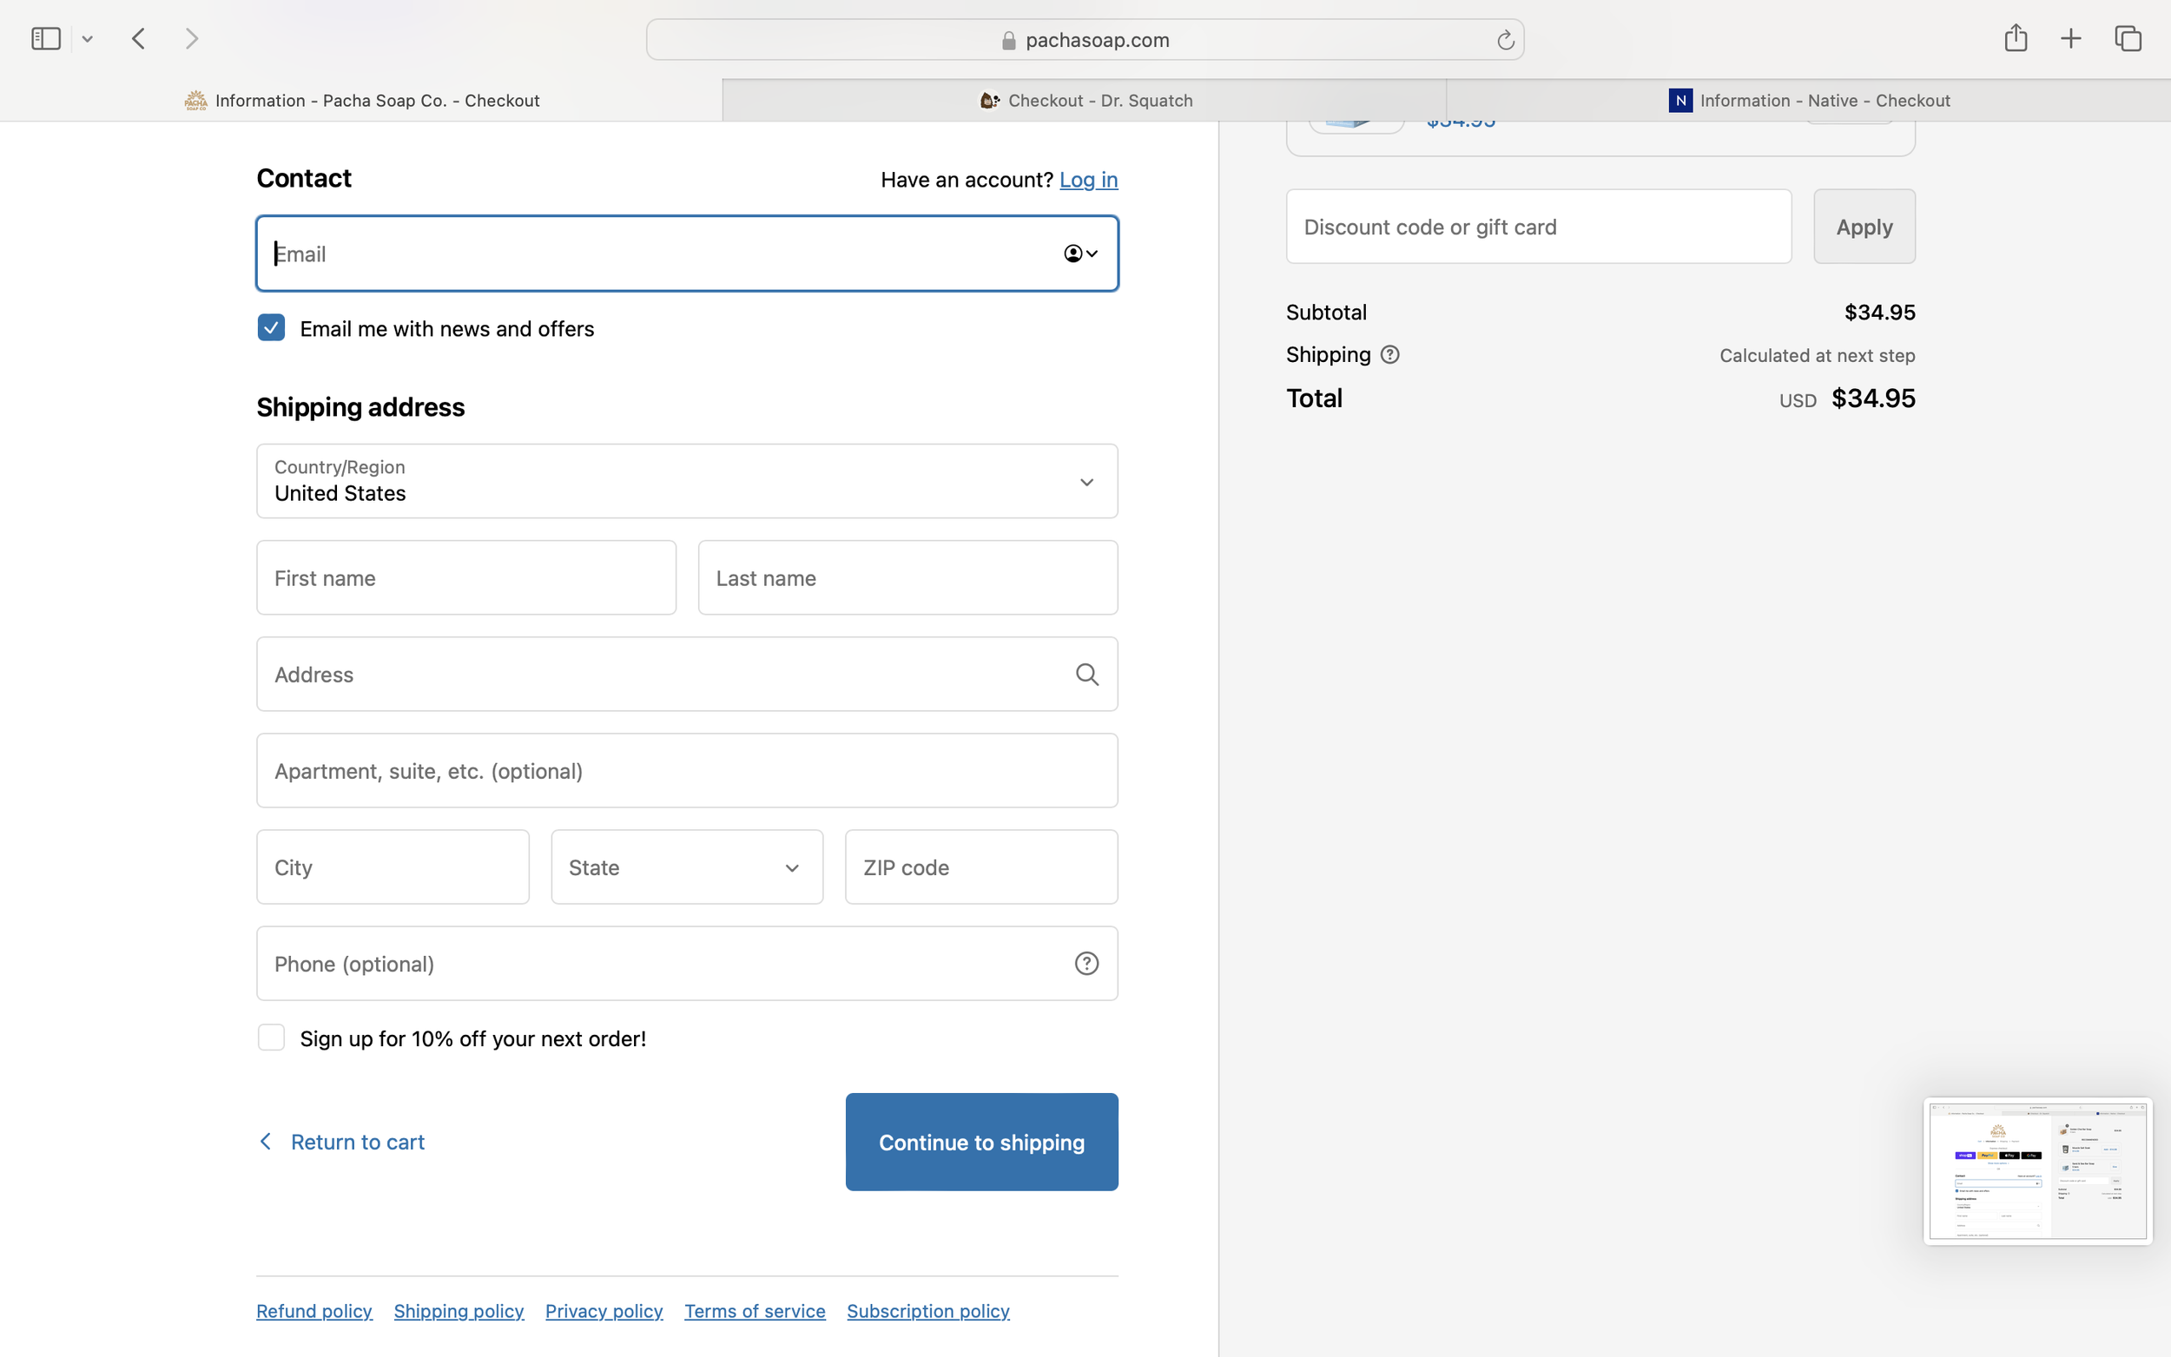Viewport: 2171px width, 1357px height.
Task: Open the screenshot preview thumbnail
Action: point(2037,1170)
